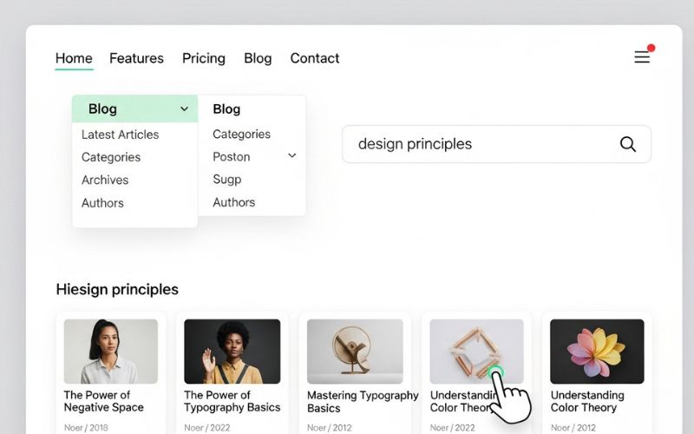Screen dimensions: 694x434
Task: Navigate to the Contact page
Action: click(314, 58)
